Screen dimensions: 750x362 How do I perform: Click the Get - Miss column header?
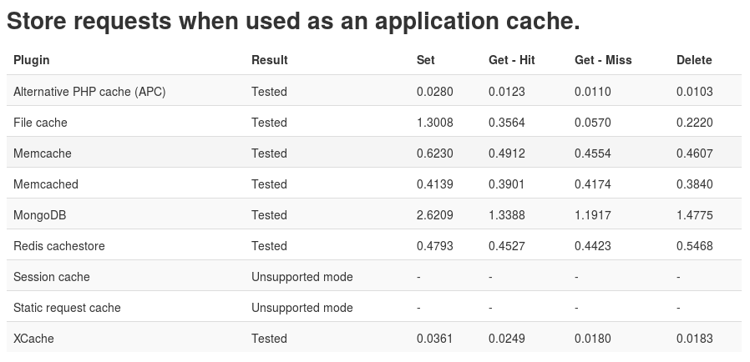(603, 60)
